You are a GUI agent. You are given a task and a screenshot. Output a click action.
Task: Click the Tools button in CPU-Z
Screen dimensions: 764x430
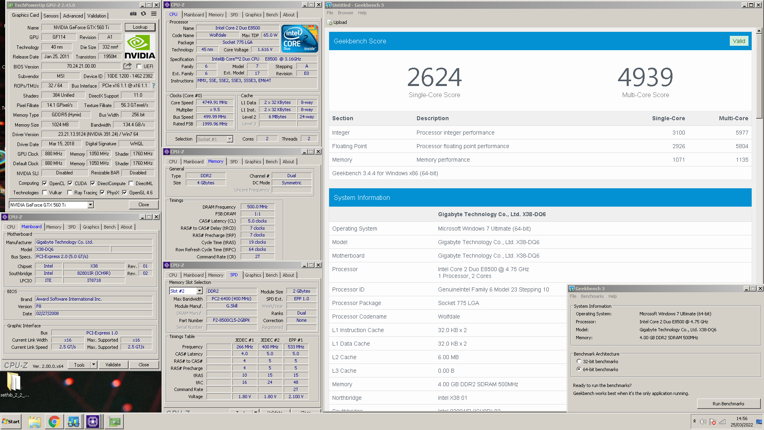79,365
